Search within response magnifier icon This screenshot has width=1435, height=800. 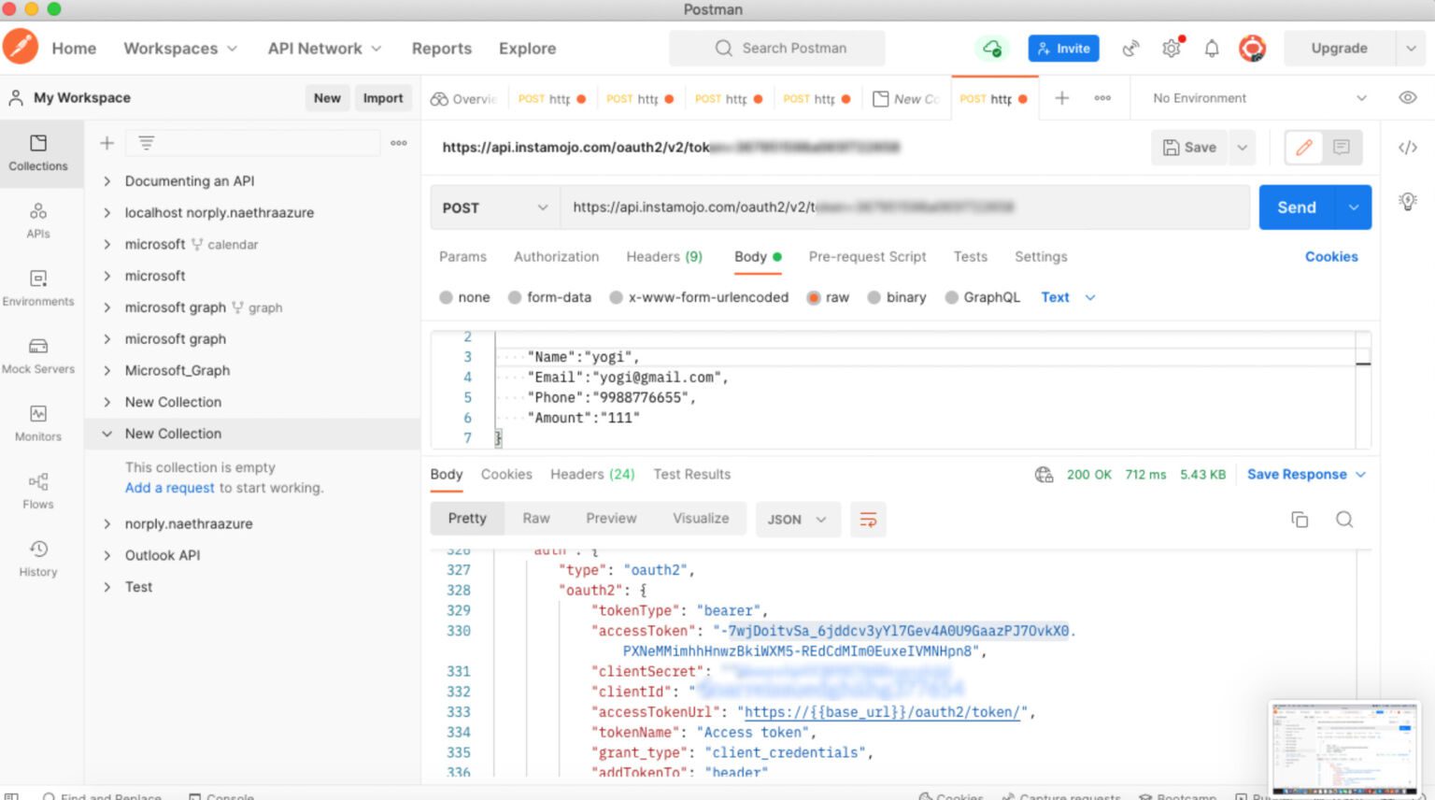pyautogui.click(x=1343, y=520)
